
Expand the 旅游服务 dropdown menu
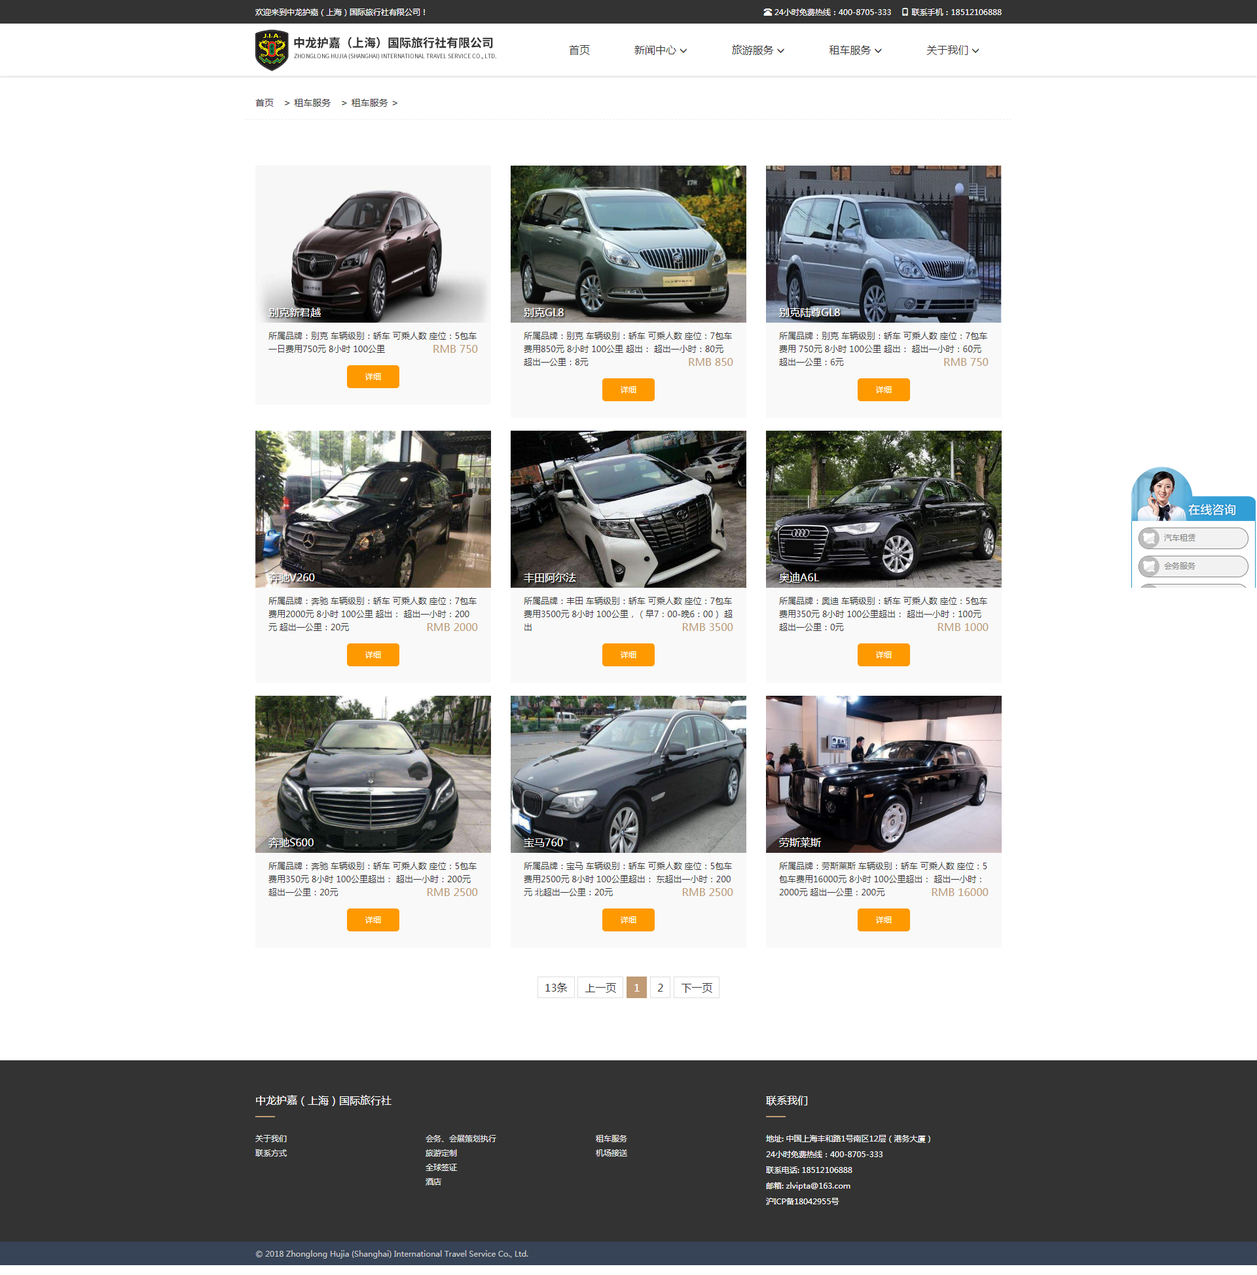757,50
